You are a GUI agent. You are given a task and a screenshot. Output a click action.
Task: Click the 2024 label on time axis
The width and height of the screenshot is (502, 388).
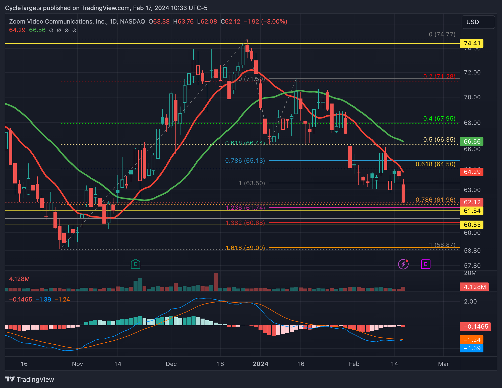(261, 364)
